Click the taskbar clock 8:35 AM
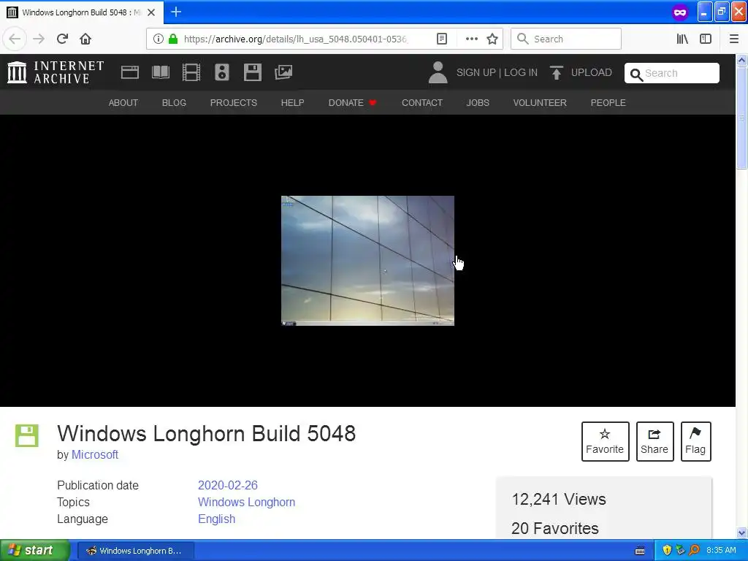Screen dimensions: 748x561 pos(721,550)
